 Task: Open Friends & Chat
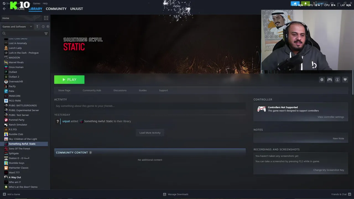tap(341, 194)
